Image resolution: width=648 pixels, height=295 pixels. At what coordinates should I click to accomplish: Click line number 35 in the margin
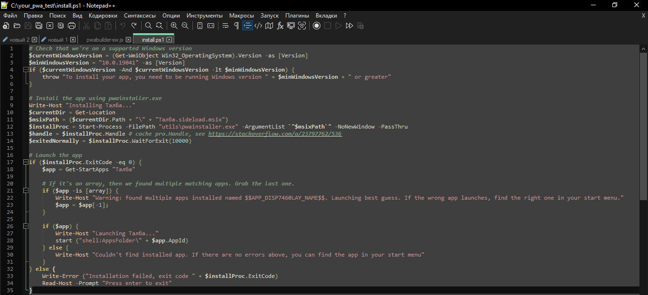point(10,290)
